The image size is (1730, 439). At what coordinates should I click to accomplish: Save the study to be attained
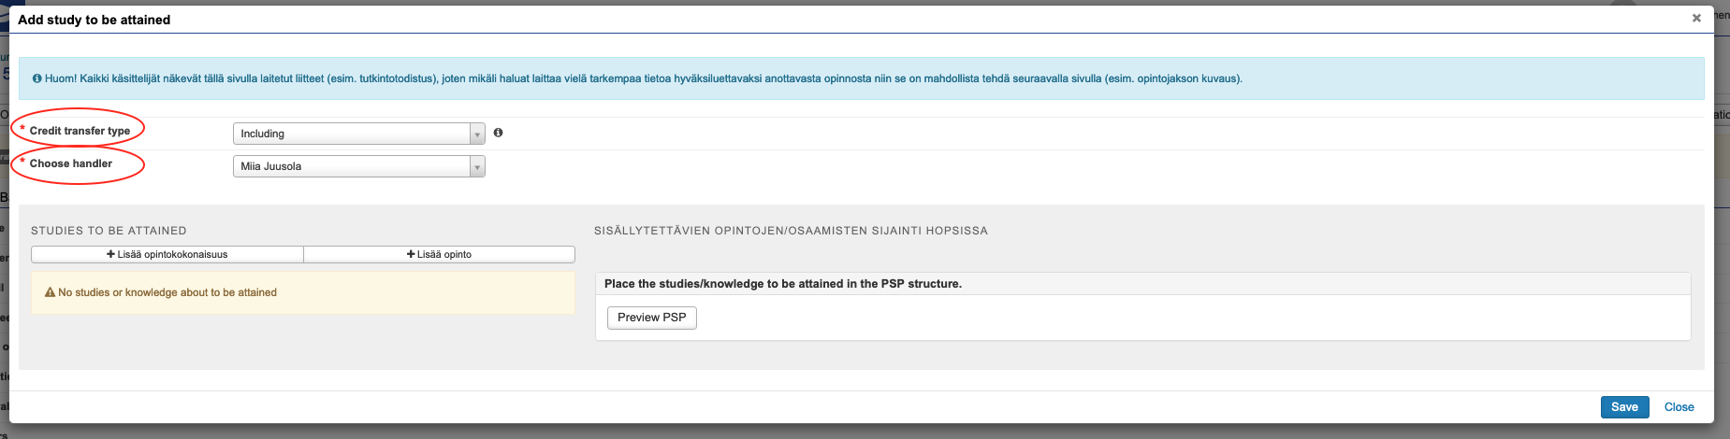pos(1624,407)
